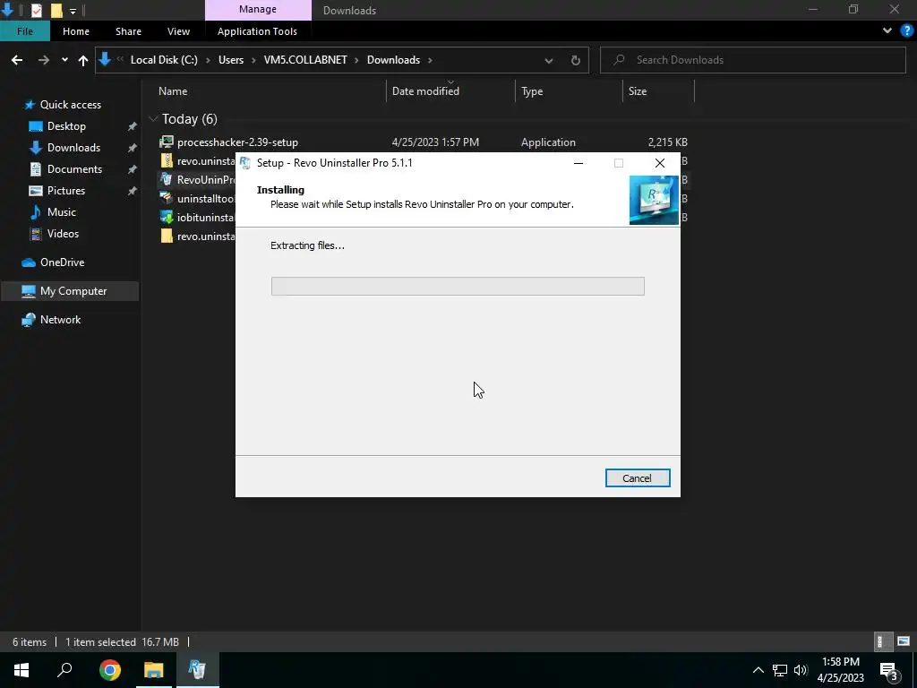
Task: Open Customize Quick Access Toolbar dropdown
Action: [73, 11]
